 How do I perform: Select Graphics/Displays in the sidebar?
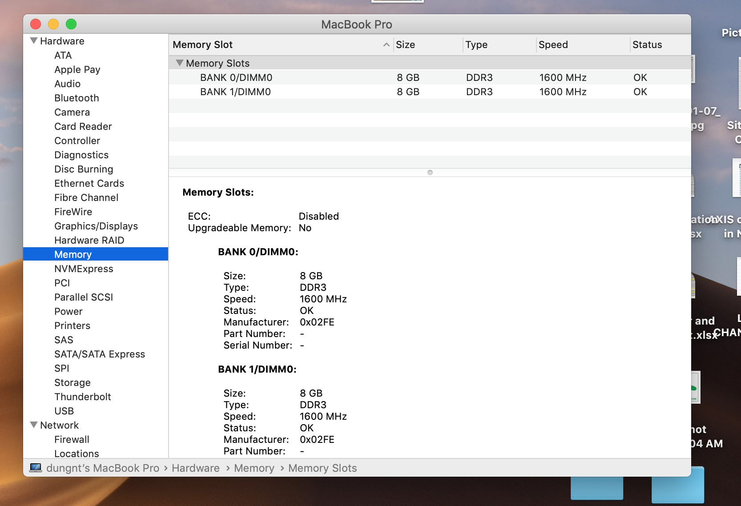(x=96, y=226)
